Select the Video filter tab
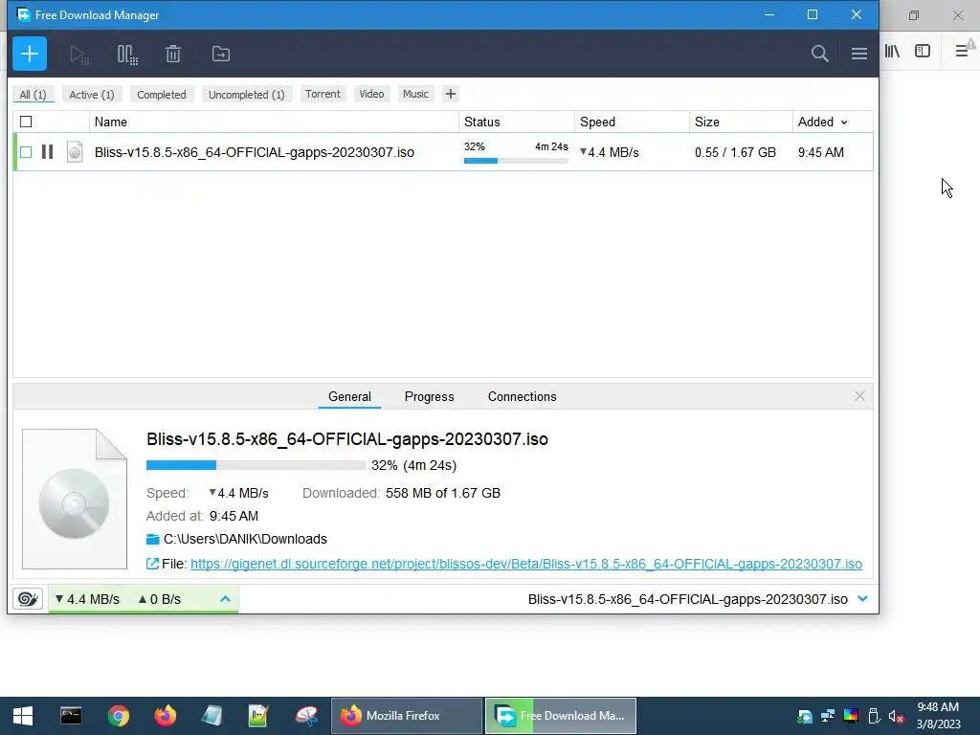Screen dimensions: 980x735 [372, 94]
